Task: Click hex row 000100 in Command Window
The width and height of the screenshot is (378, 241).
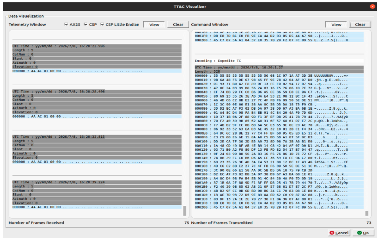Action: [279, 142]
